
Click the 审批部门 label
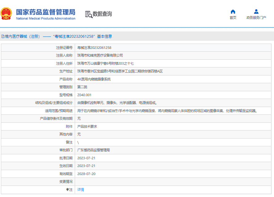66,150
